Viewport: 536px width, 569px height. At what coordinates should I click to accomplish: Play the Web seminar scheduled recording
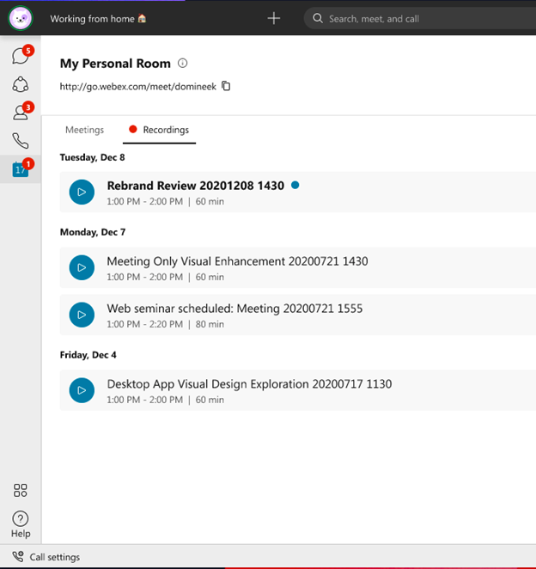coord(82,315)
